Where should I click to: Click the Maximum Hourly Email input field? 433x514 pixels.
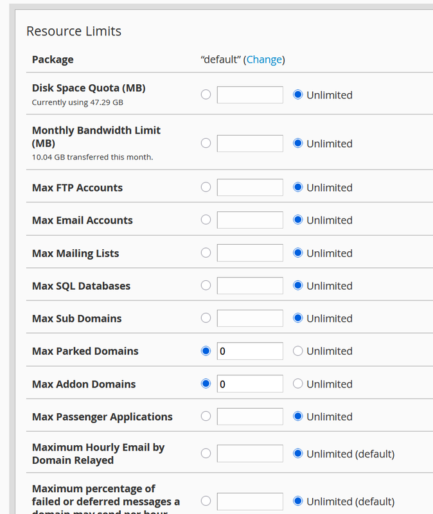(x=250, y=454)
